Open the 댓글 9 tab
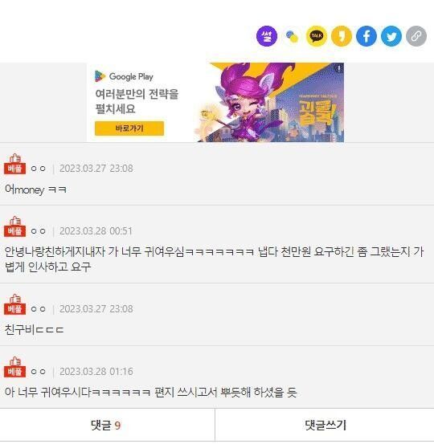 pos(107,425)
